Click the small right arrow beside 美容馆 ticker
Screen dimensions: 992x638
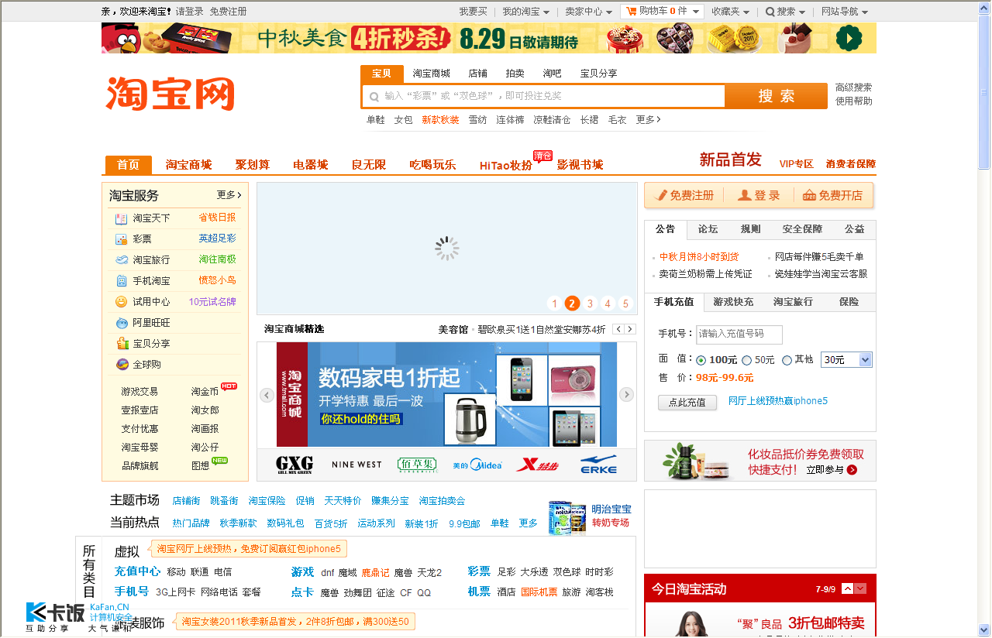[x=630, y=329]
